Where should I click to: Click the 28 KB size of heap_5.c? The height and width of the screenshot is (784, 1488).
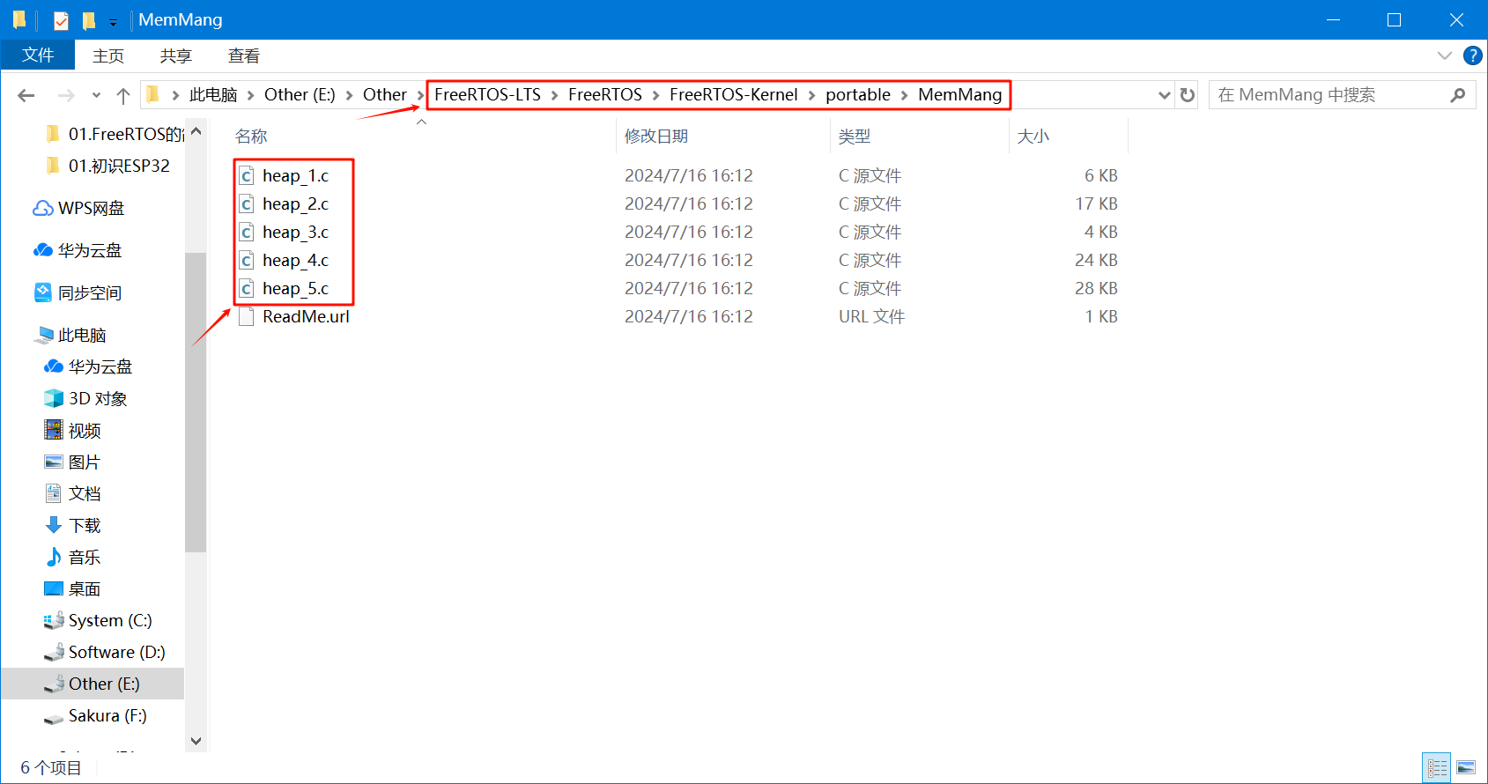coord(1096,289)
